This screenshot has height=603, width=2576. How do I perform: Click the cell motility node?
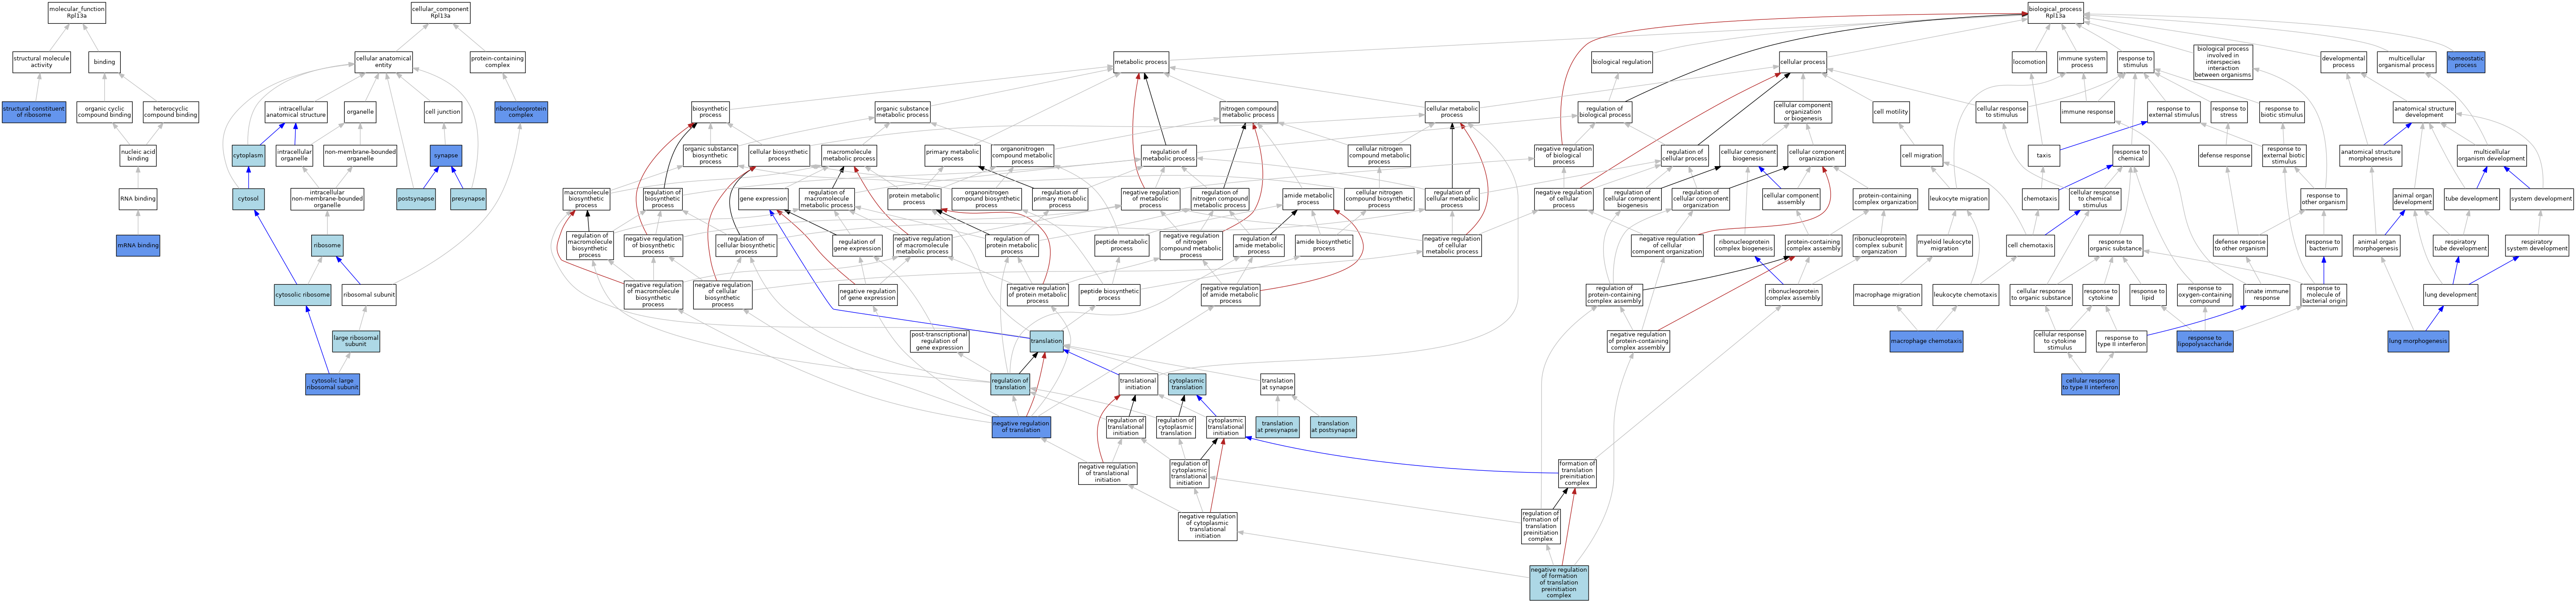[x=1891, y=112]
